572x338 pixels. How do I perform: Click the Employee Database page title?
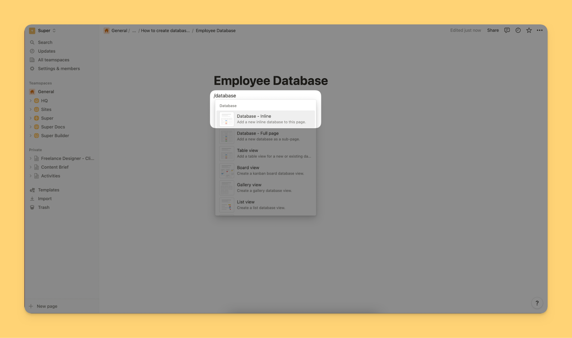click(271, 81)
